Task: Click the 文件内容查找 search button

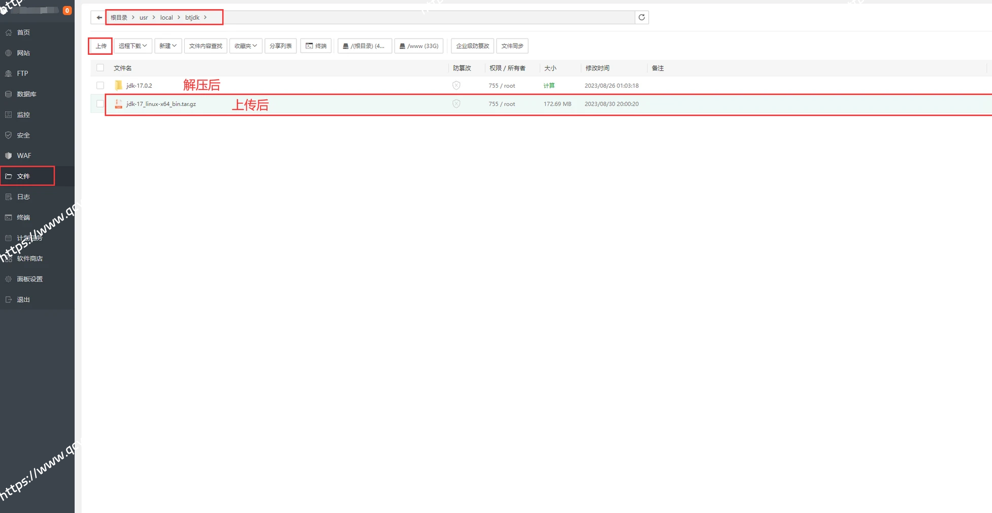Action: (x=206, y=46)
